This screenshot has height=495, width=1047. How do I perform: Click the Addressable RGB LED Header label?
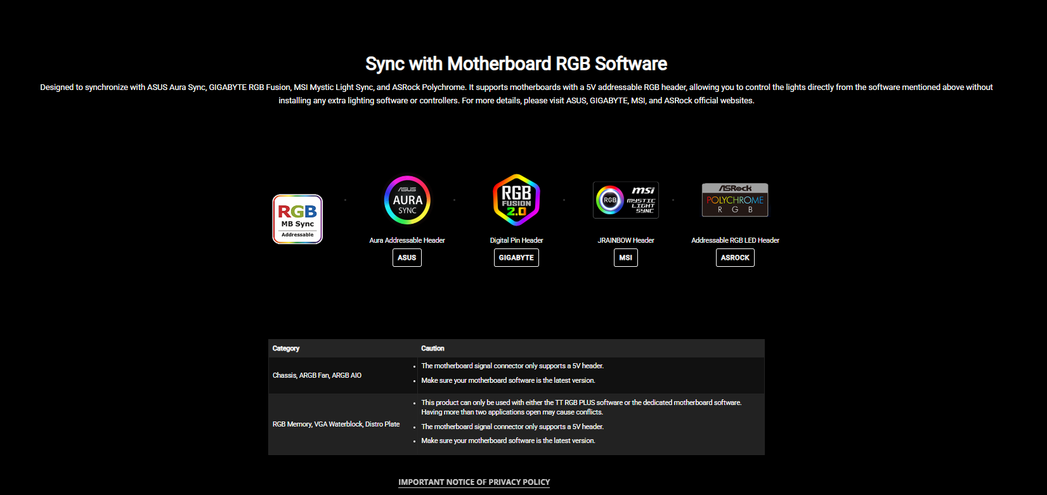735,240
